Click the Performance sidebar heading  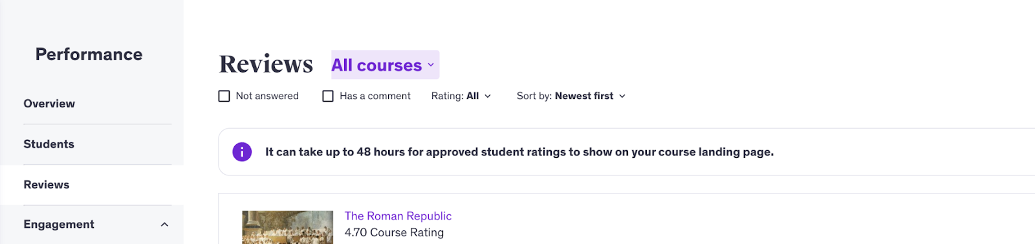89,54
